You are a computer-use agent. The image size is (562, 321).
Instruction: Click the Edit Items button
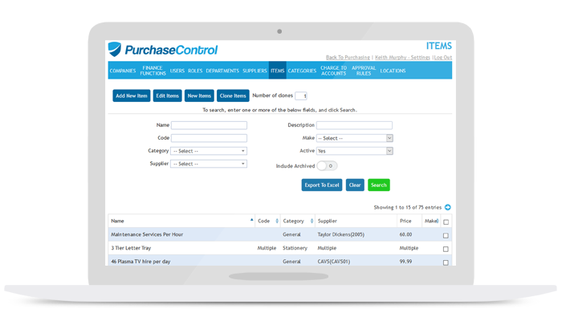pos(167,95)
